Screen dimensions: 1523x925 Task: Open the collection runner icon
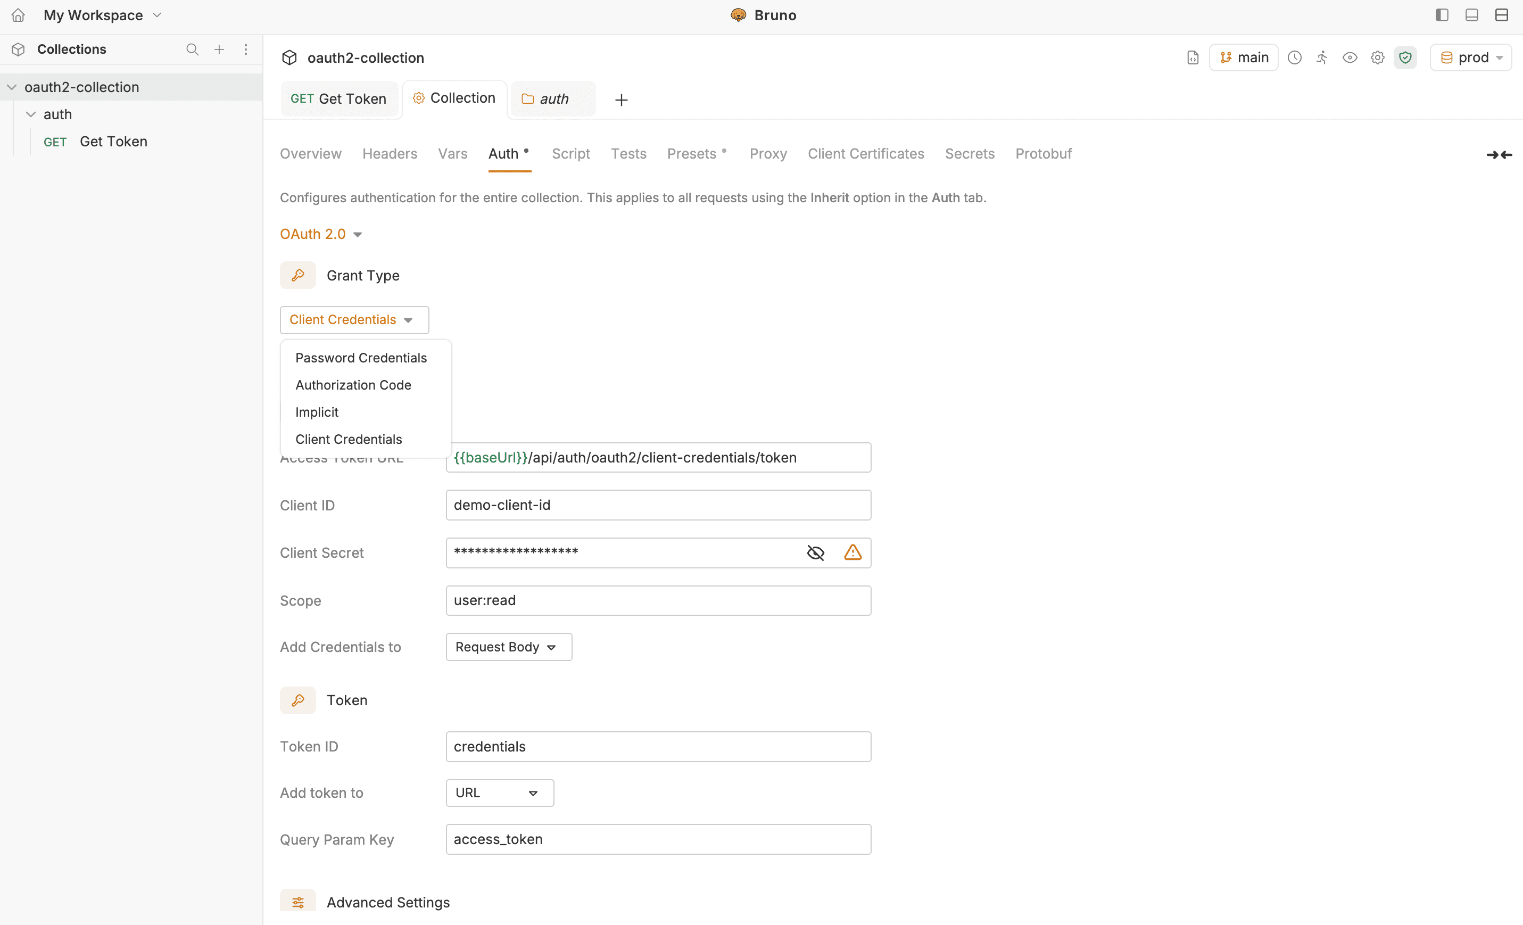point(1322,57)
